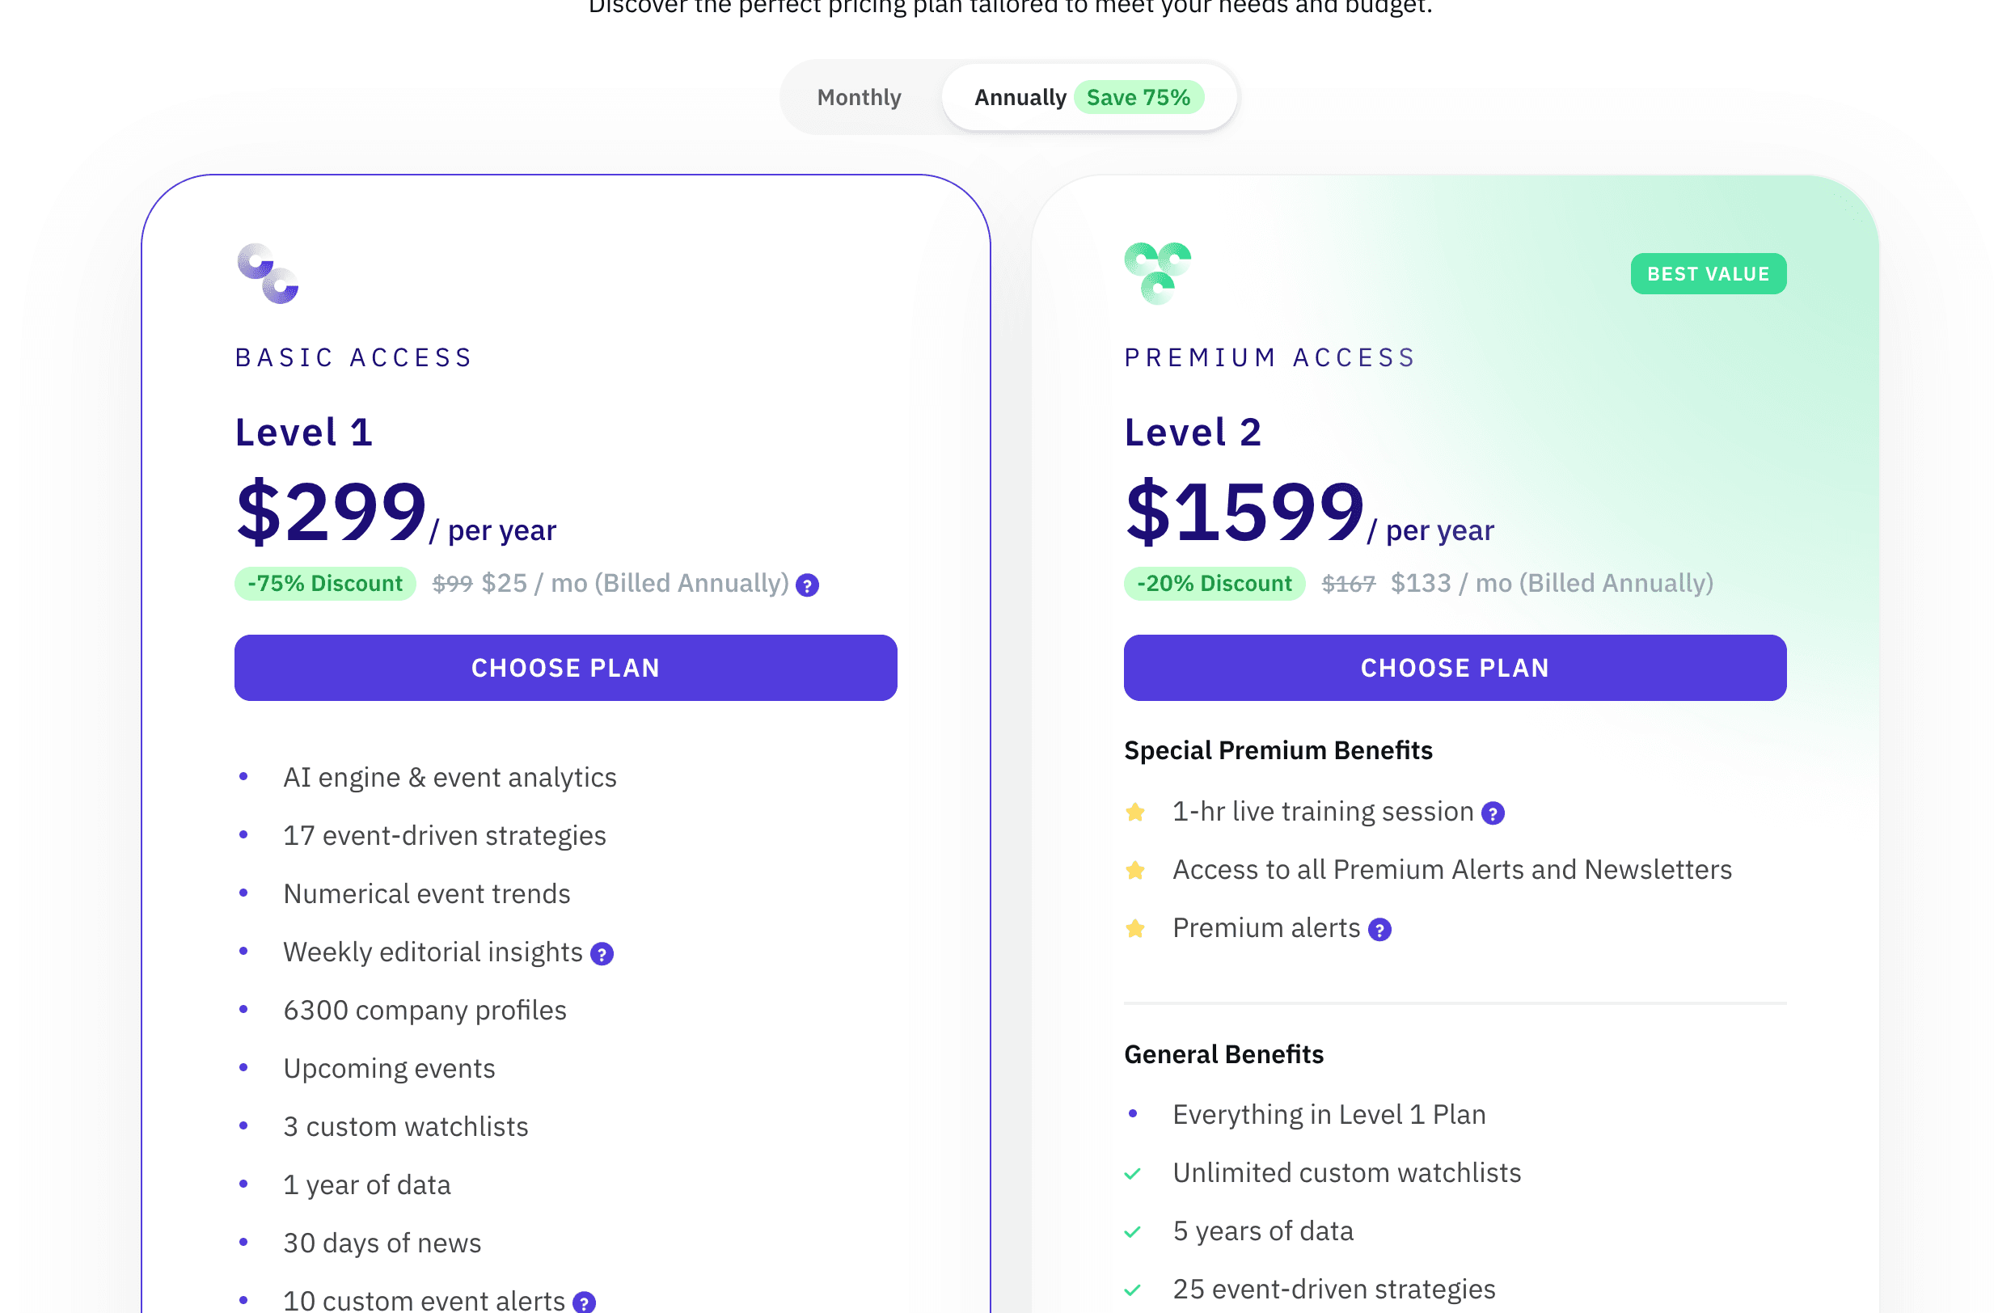Click the Save 75% badge

(x=1139, y=97)
